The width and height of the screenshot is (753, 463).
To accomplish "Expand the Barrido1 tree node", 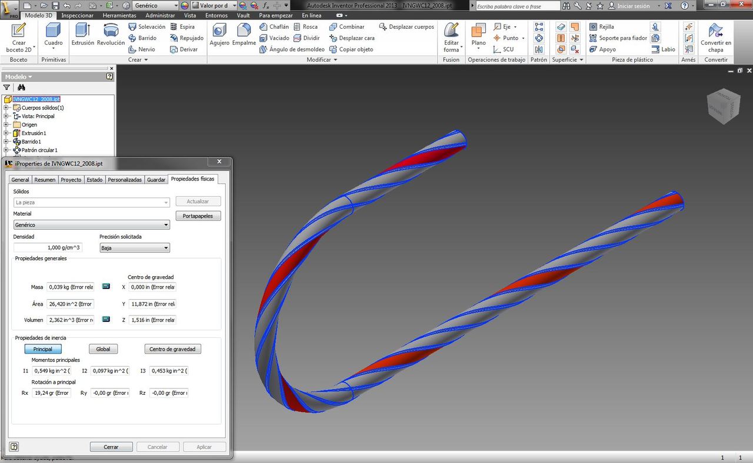I will click(6, 142).
